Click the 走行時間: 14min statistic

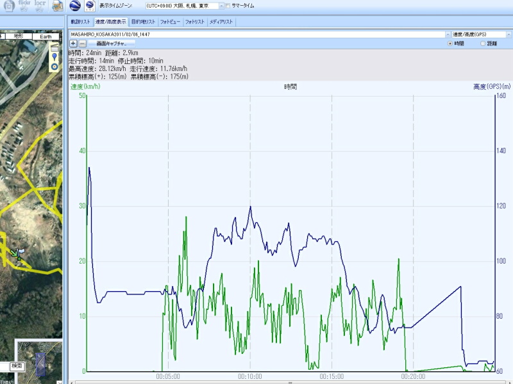[91, 61]
